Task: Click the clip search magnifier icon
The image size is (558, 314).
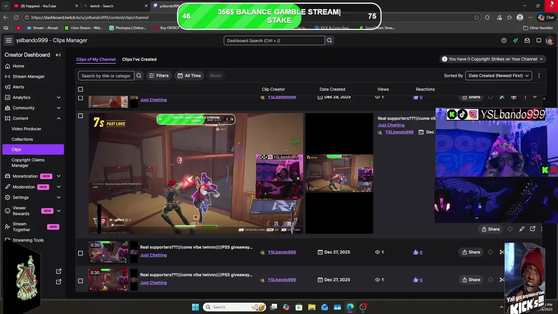Action: pyautogui.click(x=139, y=75)
